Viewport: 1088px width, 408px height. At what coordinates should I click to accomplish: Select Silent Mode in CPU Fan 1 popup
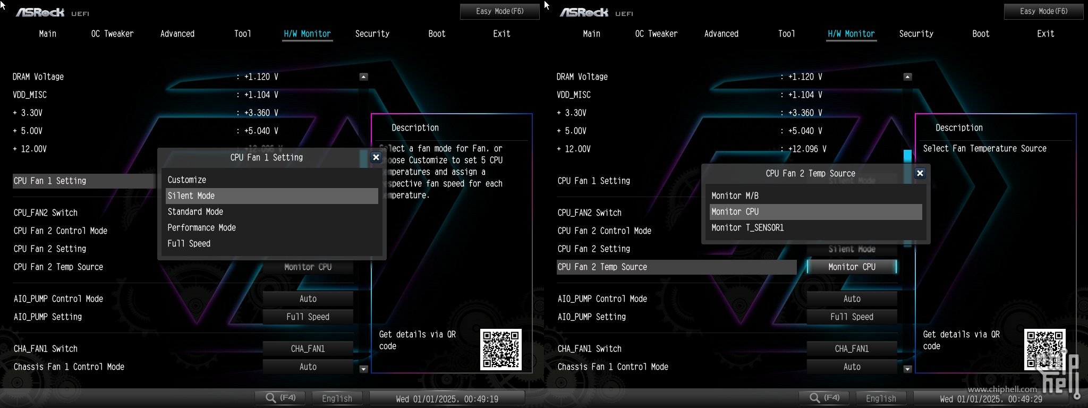pyautogui.click(x=271, y=196)
